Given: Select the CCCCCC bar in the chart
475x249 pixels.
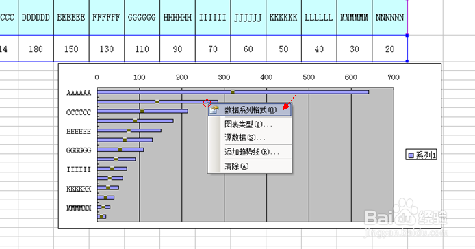Looking at the screenshot, I should [142, 112].
